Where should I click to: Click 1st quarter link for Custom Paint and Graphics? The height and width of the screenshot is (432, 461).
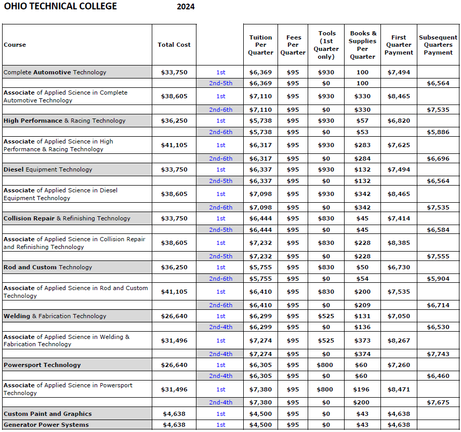tap(220, 414)
